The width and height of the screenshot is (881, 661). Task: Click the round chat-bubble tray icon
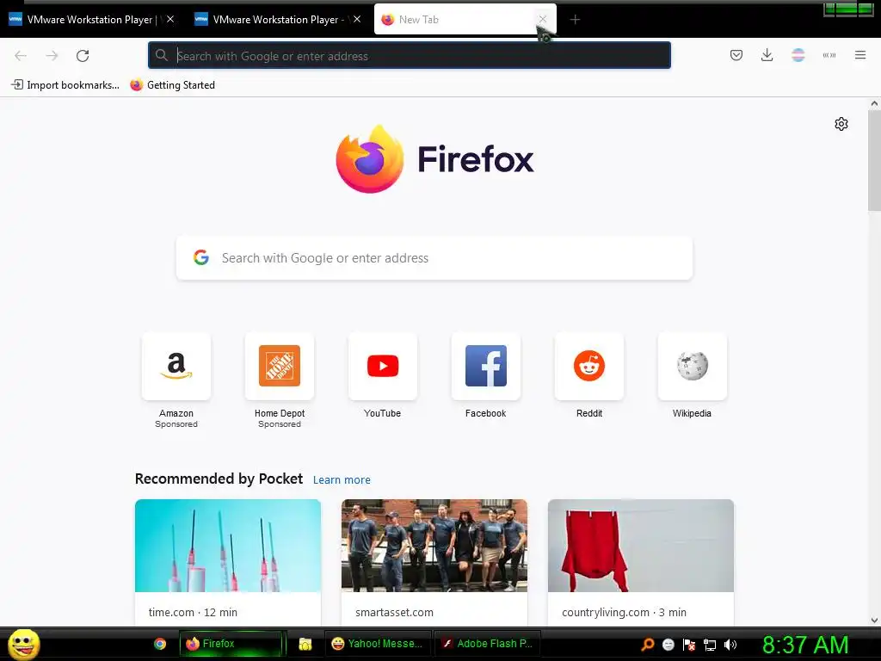tap(668, 645)
